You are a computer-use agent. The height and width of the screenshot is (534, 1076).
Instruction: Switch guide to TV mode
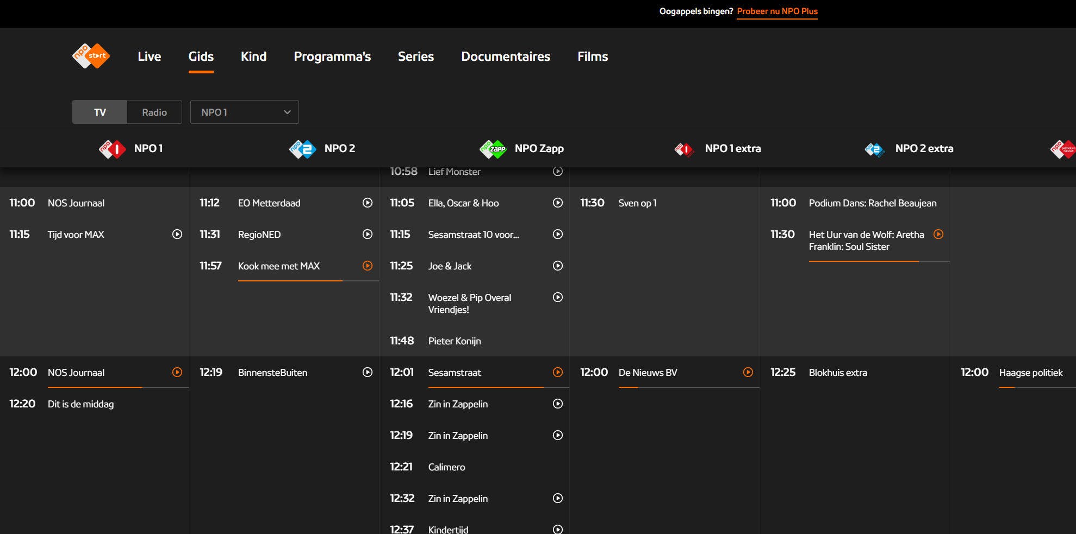(x=100, y=112)
